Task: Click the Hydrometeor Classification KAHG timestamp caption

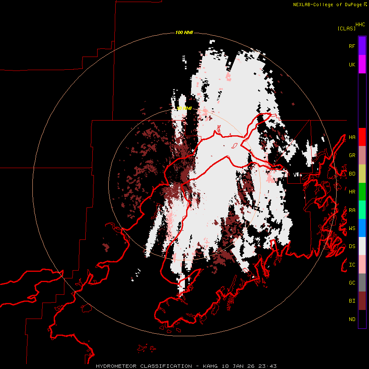Action: click(186, 366)
